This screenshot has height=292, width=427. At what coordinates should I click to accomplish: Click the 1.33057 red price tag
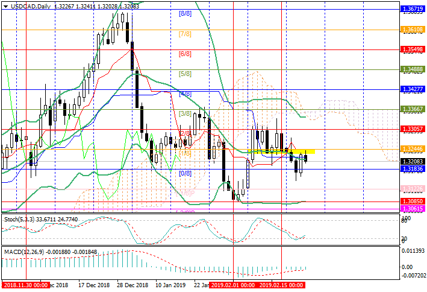click(x=413, y=129)
